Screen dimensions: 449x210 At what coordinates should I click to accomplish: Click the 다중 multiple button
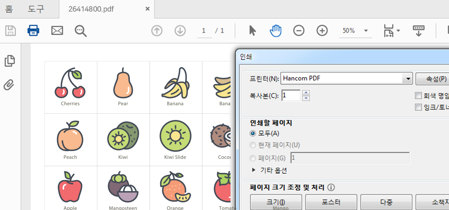[x=386, y=202]
